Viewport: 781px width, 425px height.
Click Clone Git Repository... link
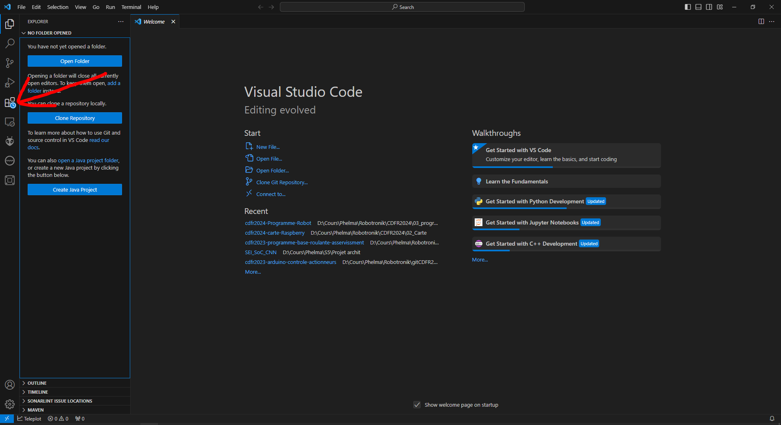(277, 182)
